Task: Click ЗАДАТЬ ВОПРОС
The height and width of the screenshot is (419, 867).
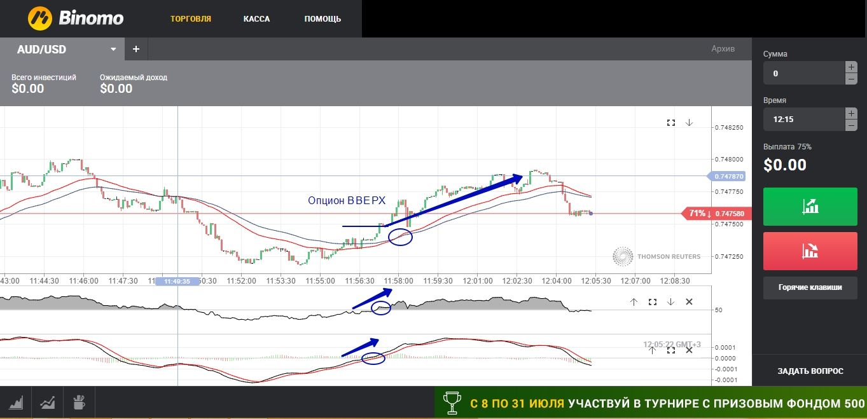Action: click(810, 371)
